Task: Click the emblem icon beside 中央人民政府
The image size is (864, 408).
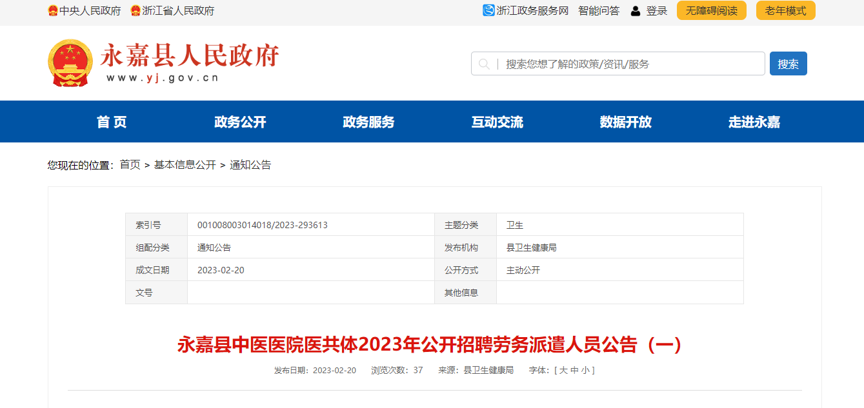Action: (53, 11)
